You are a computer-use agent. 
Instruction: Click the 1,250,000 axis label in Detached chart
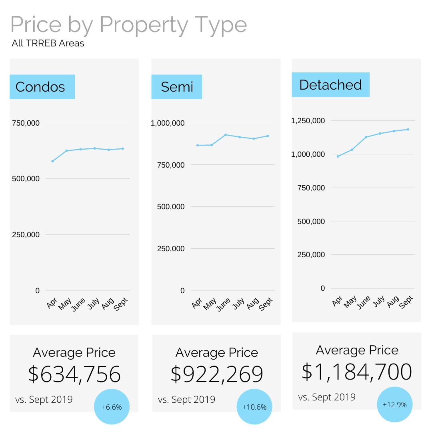coord(308,121)
